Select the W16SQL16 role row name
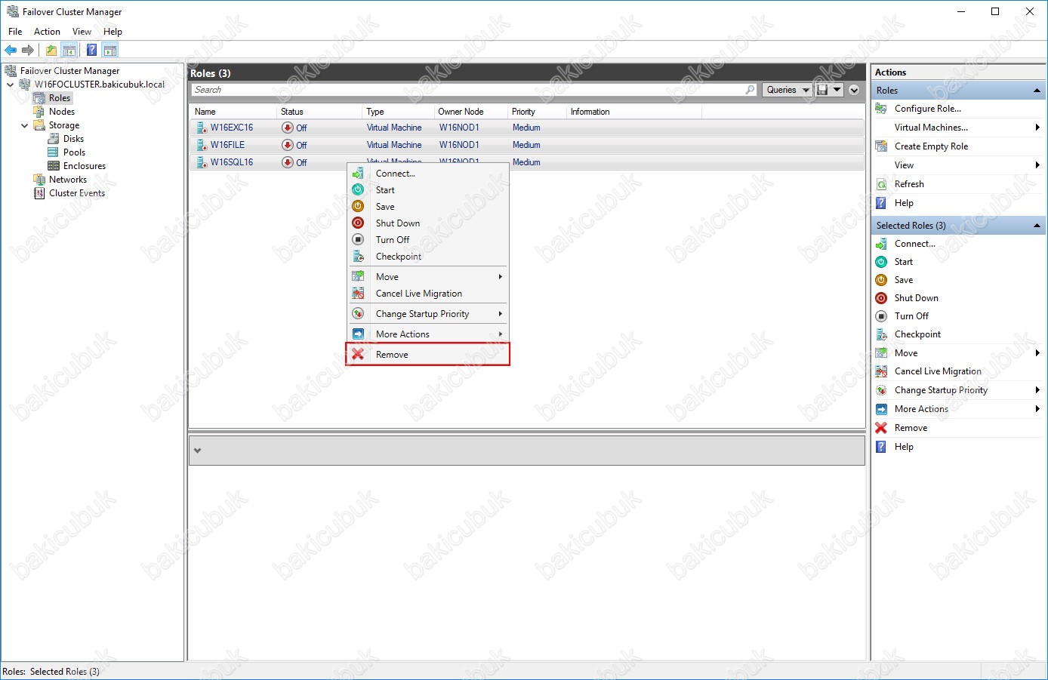This screenshot has width=1048, height=680. 232,162
